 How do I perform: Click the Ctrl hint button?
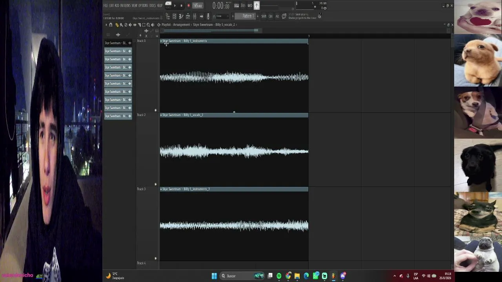(x=271, y=16)
